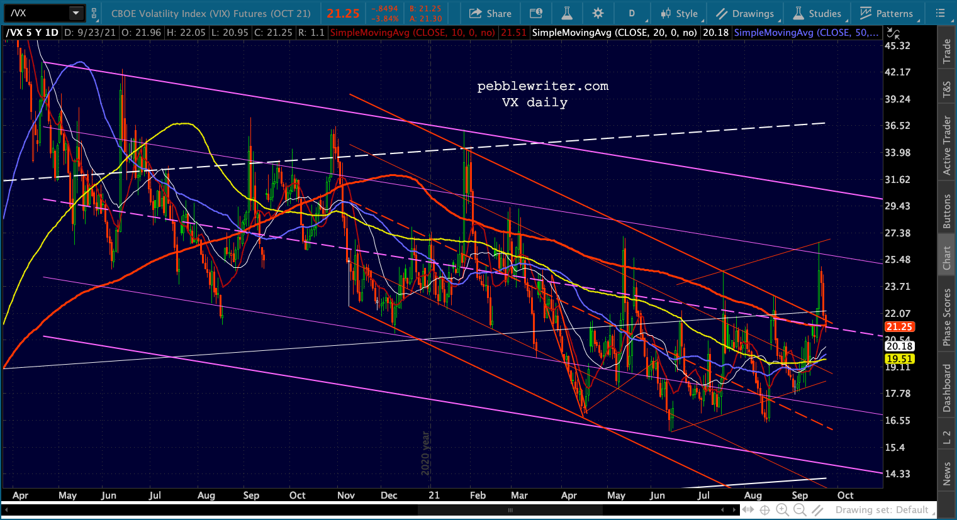The height and width of the screenshot is (520, 957).
Task: Click the price axis settings squiggle icon
Action: tap(892, 32)
